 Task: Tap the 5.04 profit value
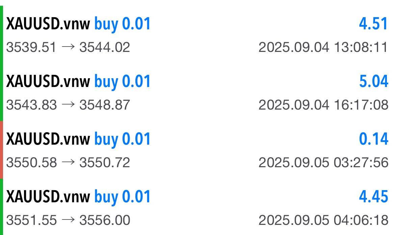point(373,82)
